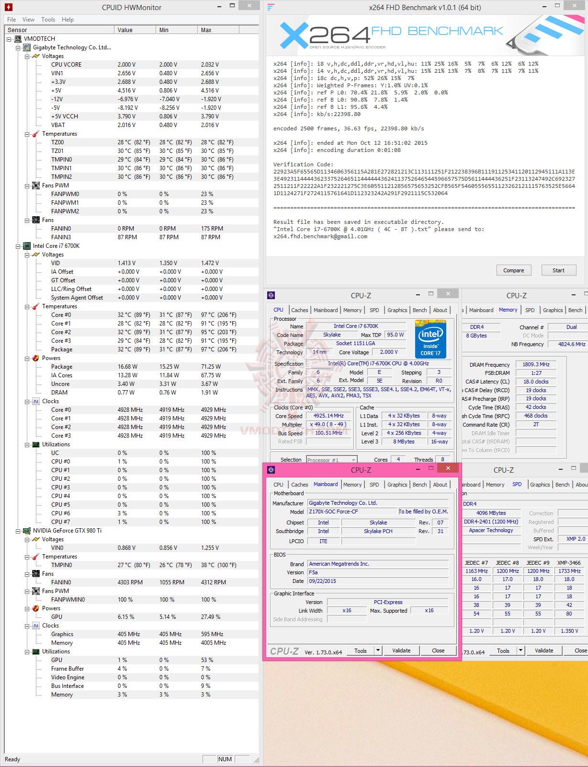Click the Gigabyte Temperatures thermometer icon
Viewport: 588px width, 767px height.
36,134
